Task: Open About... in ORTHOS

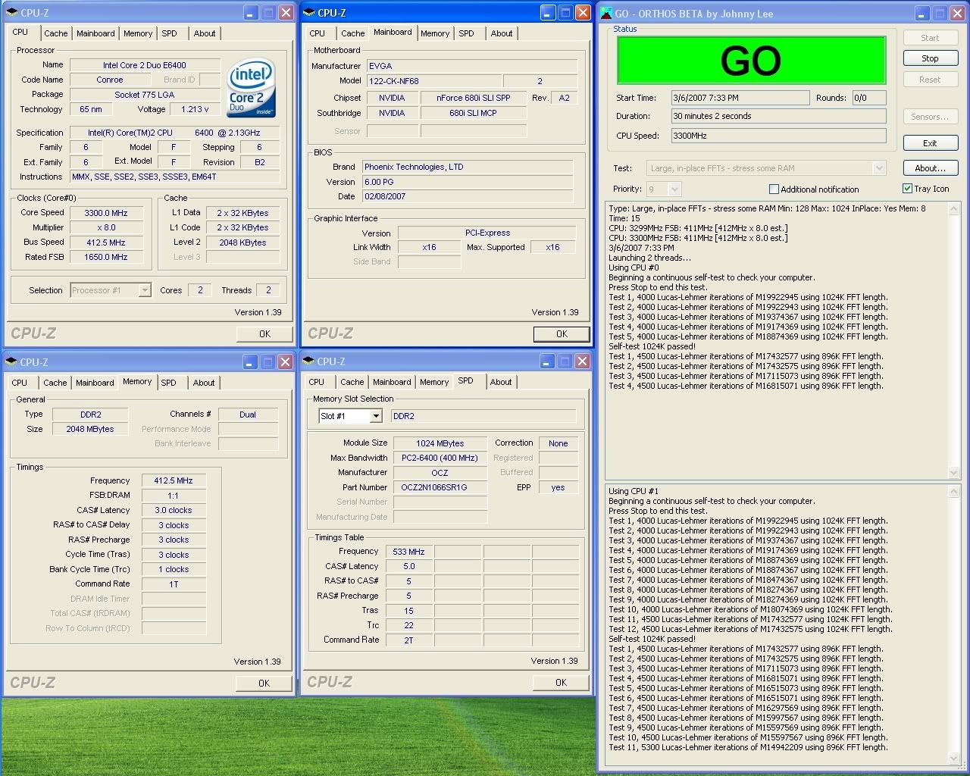Action: click(930, 168)
